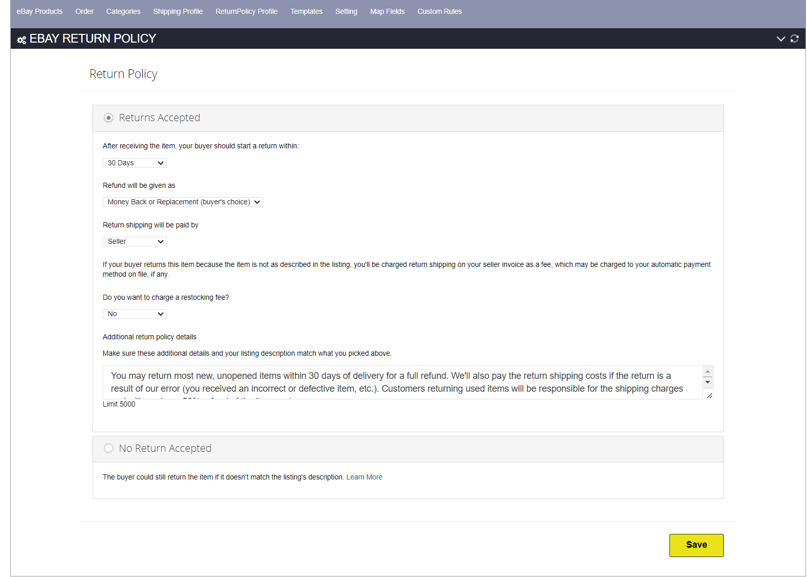The image size is (807, 577).
Task: Open the 30 Days return window dropdown
Action: pyautogui.click(x=134, y=163)
